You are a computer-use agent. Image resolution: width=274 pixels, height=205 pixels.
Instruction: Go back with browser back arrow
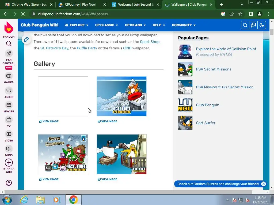6,14
